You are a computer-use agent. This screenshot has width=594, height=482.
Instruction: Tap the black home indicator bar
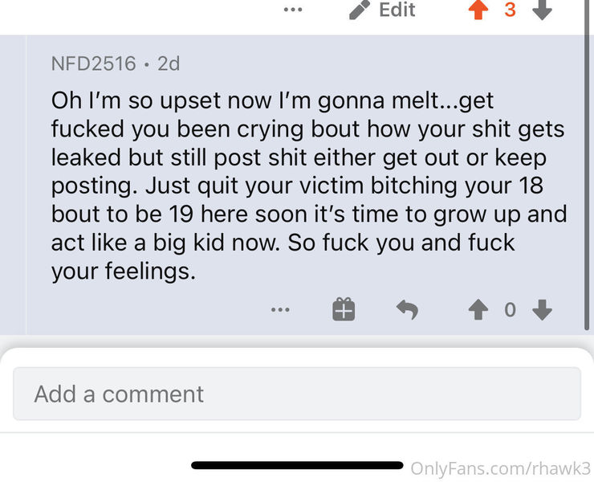click(297, 465)
